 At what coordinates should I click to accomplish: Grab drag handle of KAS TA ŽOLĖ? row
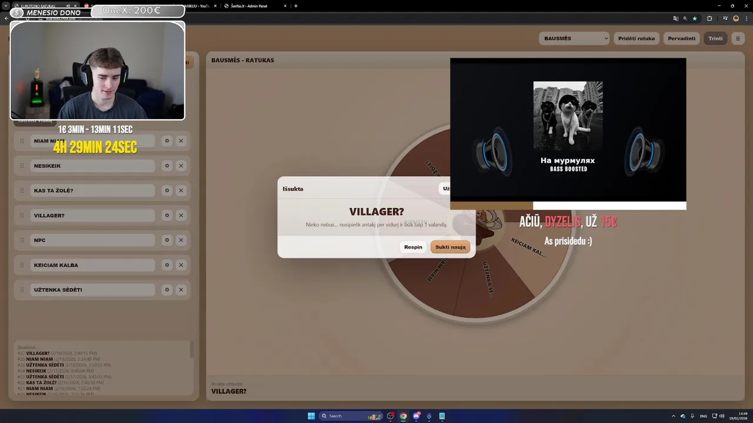(x=22, y=190)
